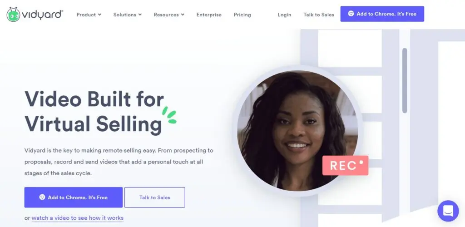Image resolution: width=465 pixels, height=227 pixels.
Task: Click the illustrated scrollbar handle in the background
Action: [x=405, y=81]
